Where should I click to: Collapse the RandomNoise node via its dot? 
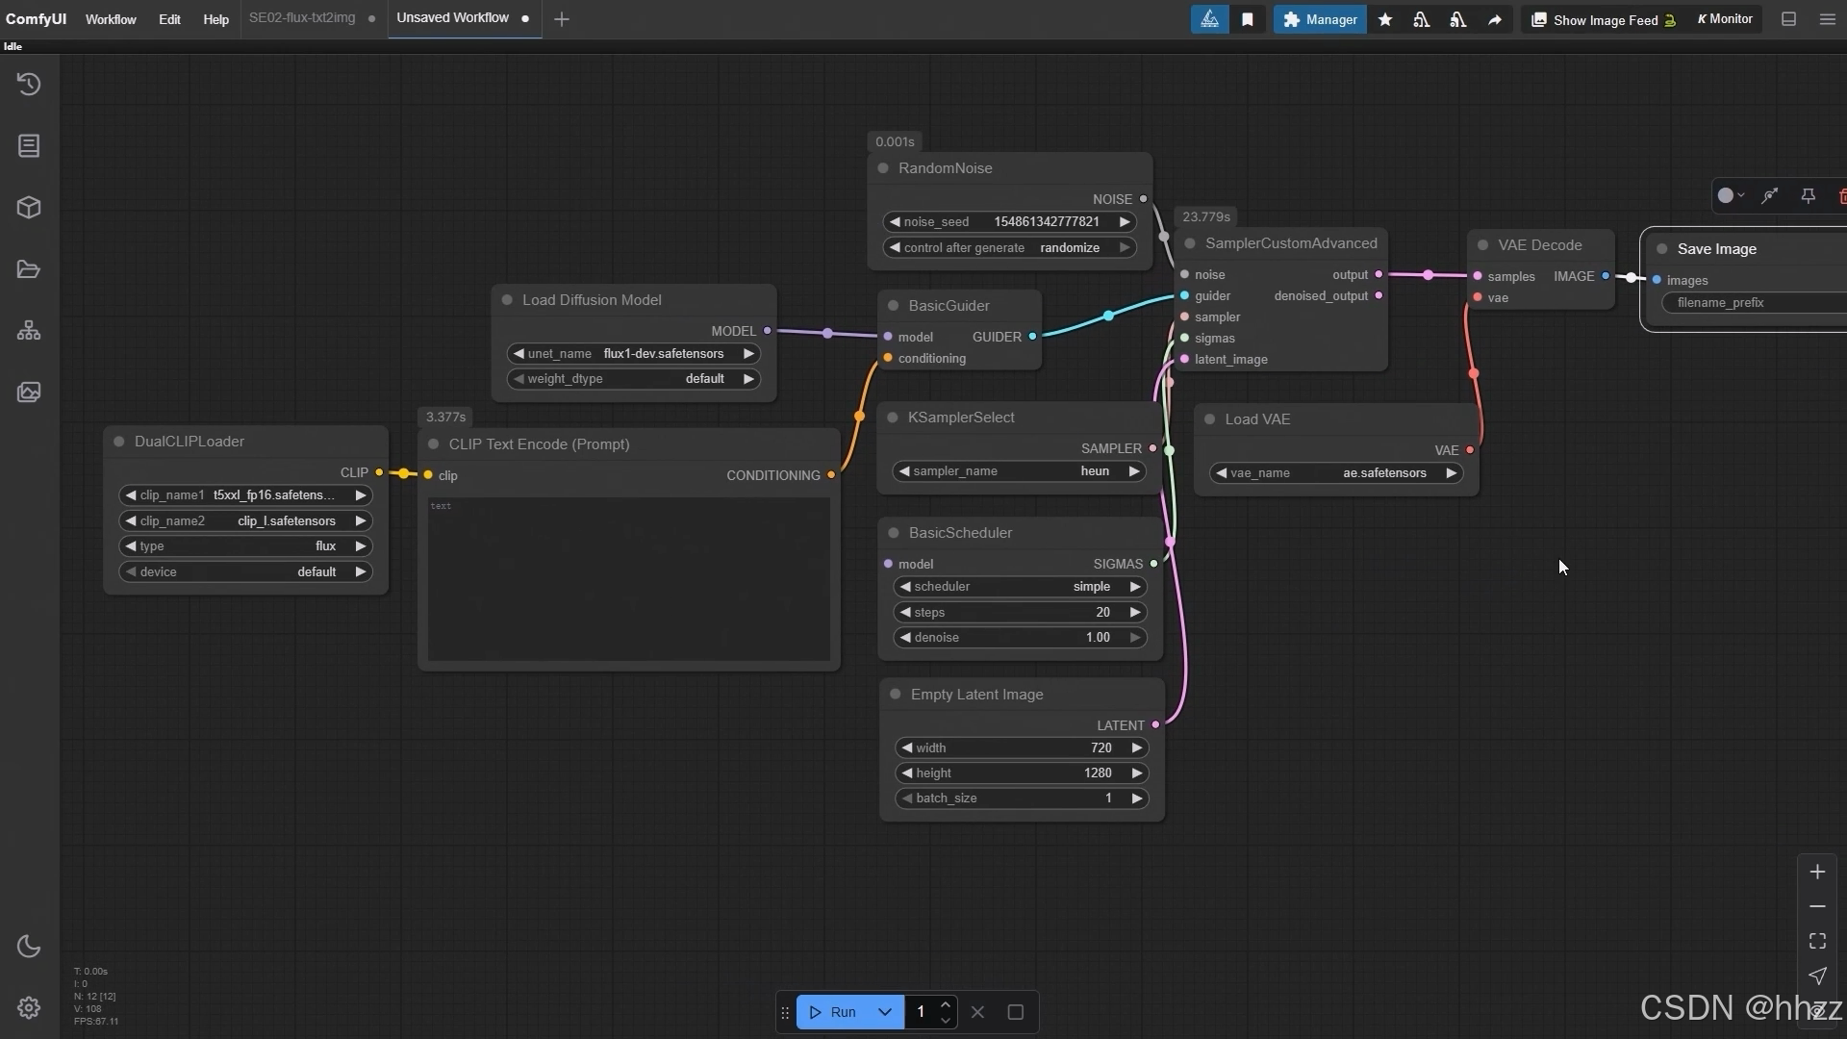click(x=883, y=168)
